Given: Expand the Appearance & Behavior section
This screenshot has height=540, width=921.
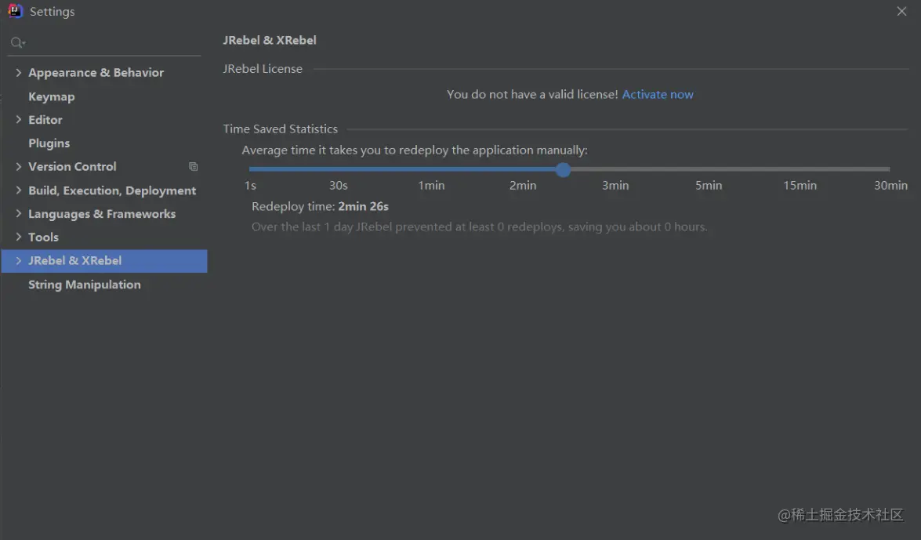Looking at the screenshot, I should pos(18,72).
